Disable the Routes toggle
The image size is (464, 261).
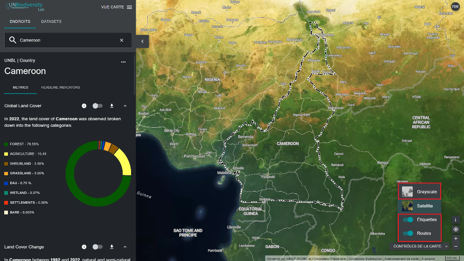(x=408, y=233)
